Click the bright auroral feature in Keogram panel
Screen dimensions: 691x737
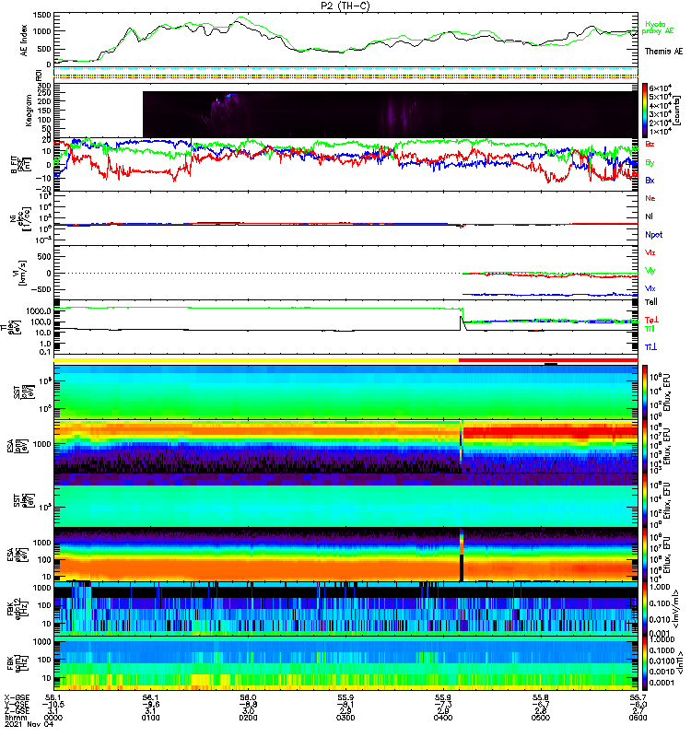point(222,99)
